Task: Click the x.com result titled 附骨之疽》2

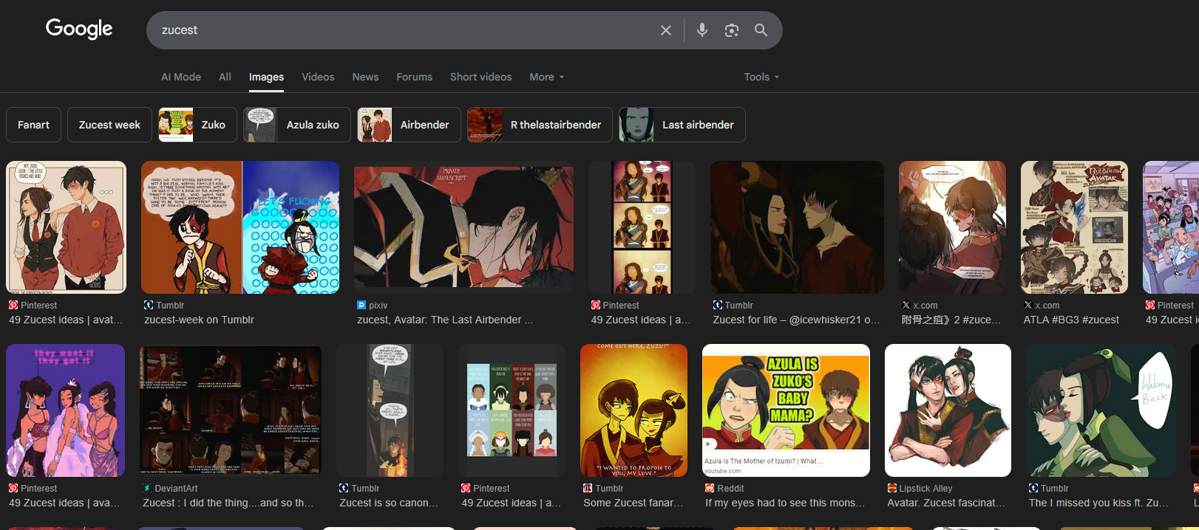Action: 951,320
